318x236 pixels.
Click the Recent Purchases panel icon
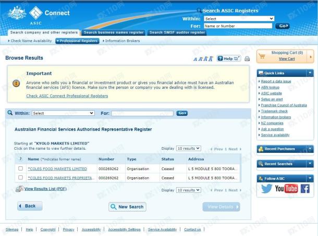pyautogui.click(x=261, y=149)
